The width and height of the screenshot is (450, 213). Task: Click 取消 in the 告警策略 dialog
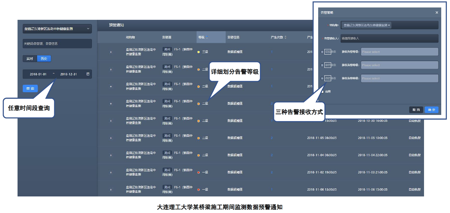(x=416, y=110)
